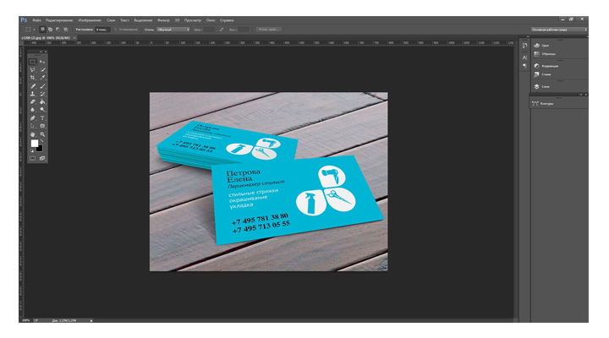The image size is (609, 338).
Task: Select the Lasso tool
Action: [x=33, y=70]
